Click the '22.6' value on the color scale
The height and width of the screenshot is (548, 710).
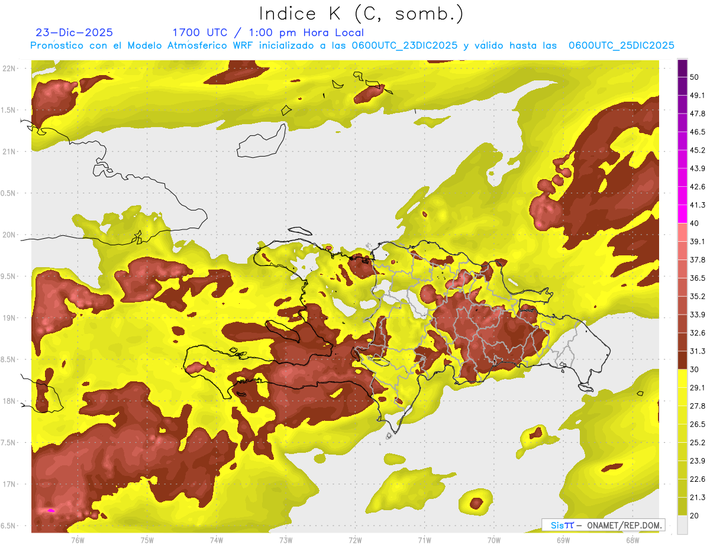(x=698, y=479)
